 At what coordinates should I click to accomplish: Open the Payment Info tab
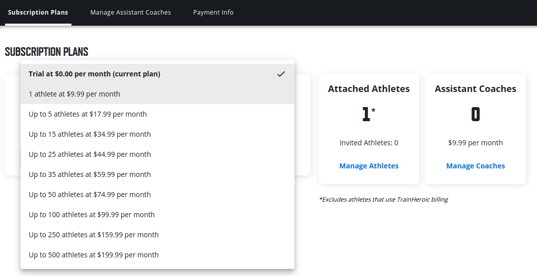[x=213, y=12]
